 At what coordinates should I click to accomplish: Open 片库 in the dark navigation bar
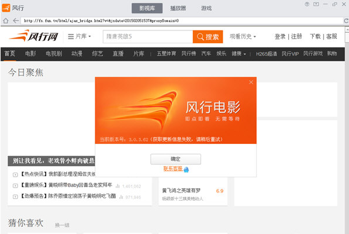coord(139,54)
